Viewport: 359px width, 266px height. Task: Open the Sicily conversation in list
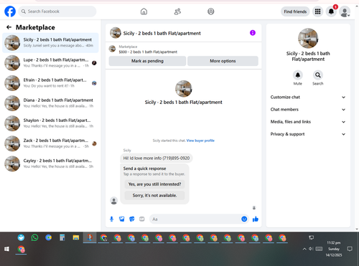click(50, 42)
